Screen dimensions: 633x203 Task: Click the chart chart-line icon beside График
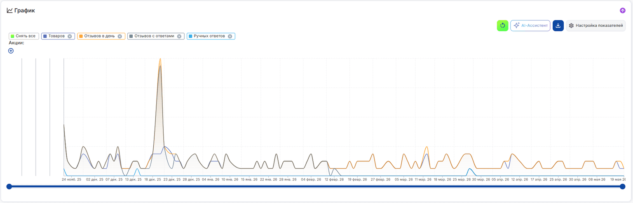[x=9, y=11]
